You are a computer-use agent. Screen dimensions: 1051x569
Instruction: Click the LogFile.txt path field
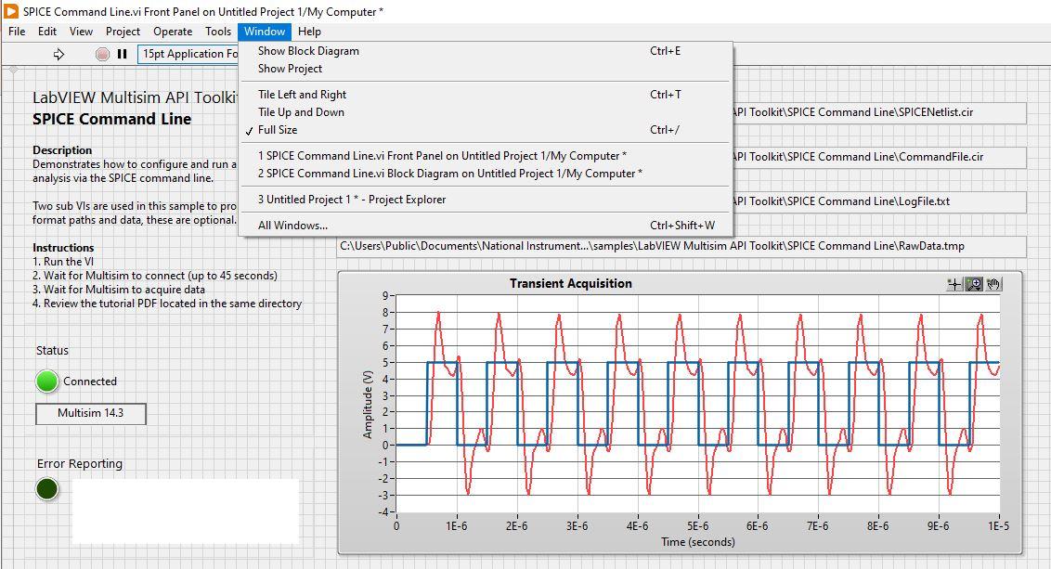click(879, 201)
